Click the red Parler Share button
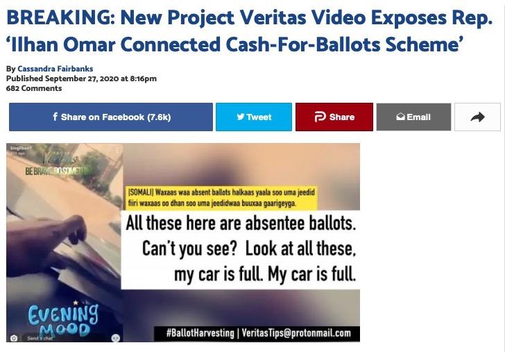The height and width of the screenshot is (352, 505). [334, 117]
